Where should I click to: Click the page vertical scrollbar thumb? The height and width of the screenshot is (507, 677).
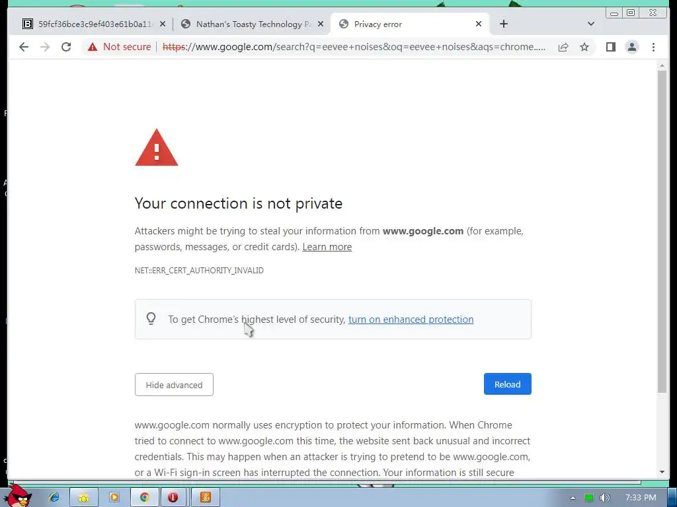[x=662, y=230]
